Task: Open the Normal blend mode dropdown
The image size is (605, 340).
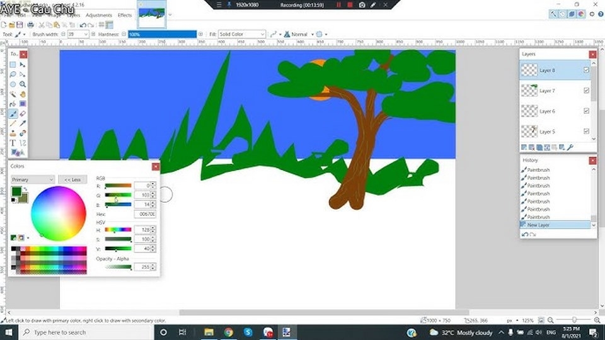Action: click(x=313, y=34)
